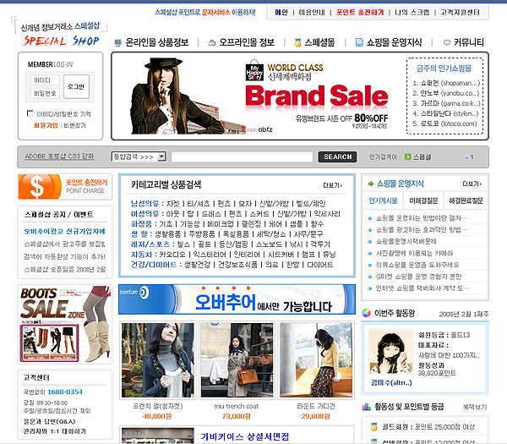Open the Boots Sale Zone banner

[x=65, y=324]
